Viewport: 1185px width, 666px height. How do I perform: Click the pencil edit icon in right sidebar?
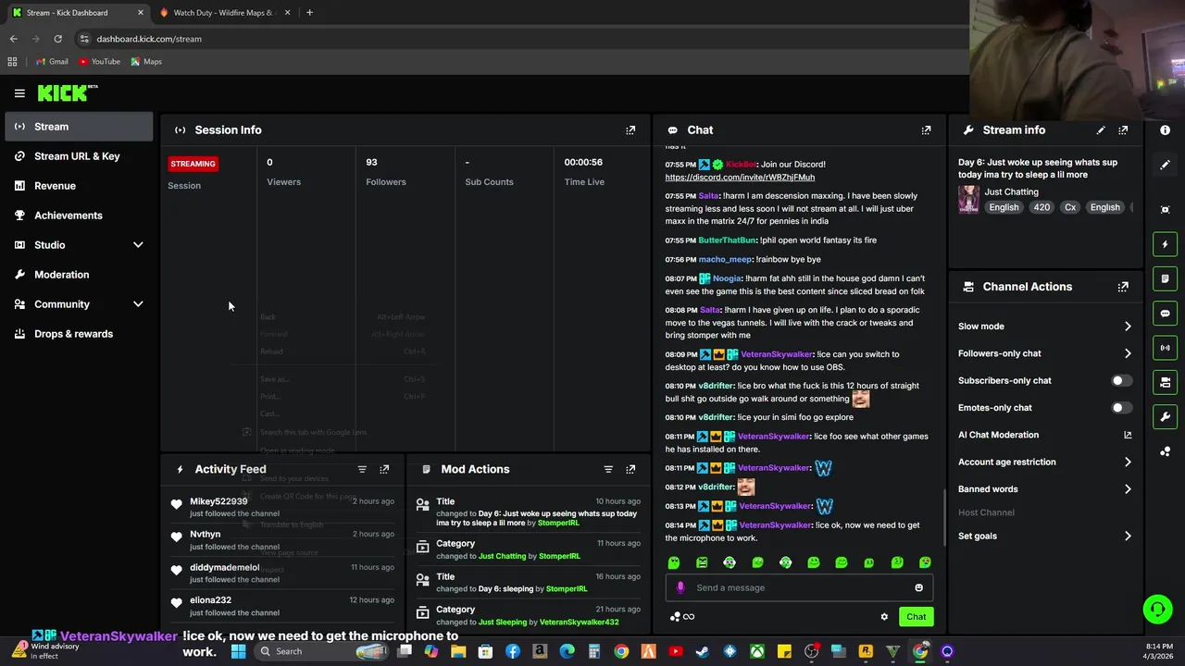pos(1166,165)
